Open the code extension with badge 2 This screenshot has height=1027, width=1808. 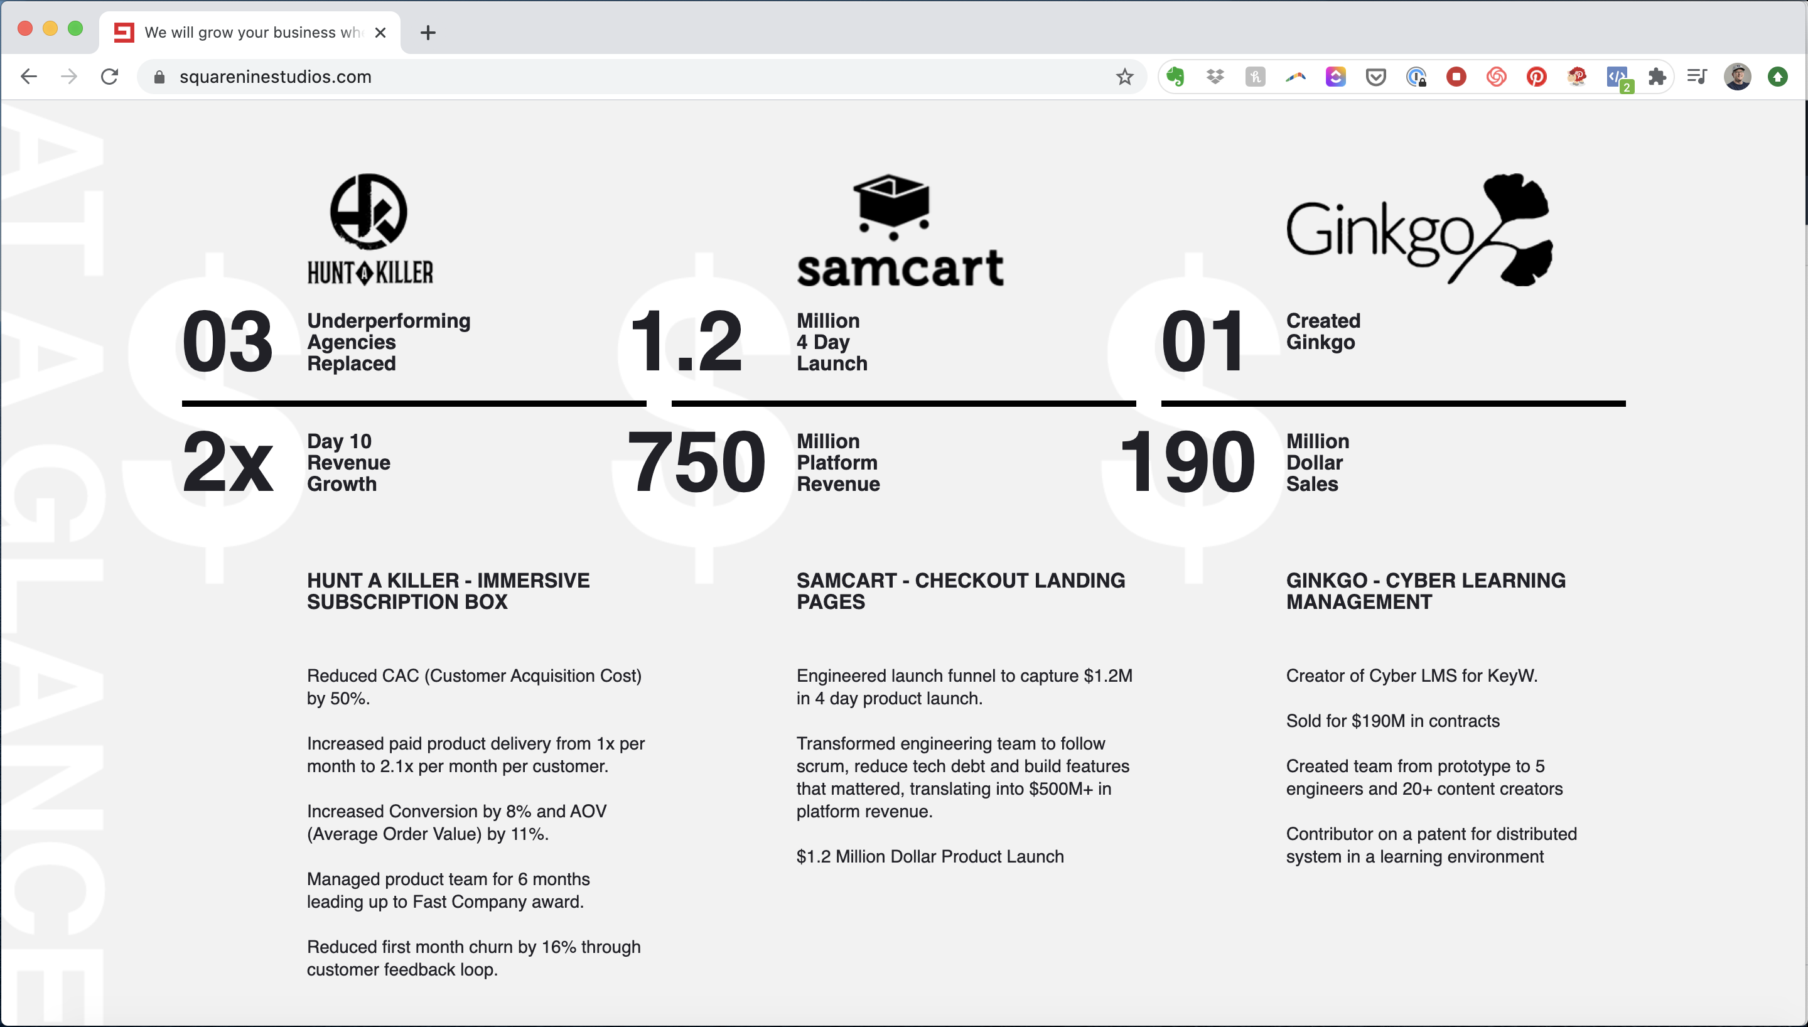(1618, 78)
